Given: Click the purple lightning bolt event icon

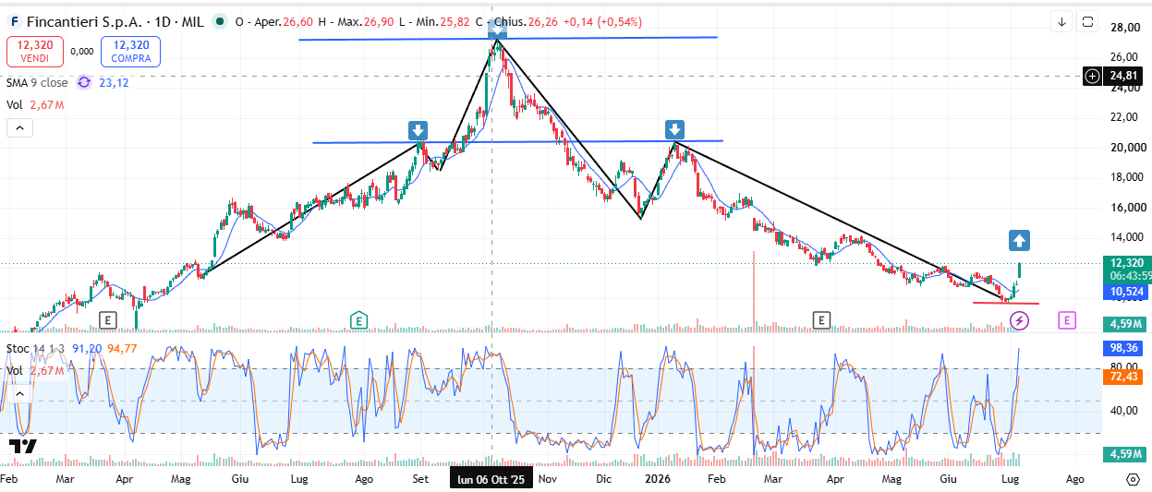Looking at the screenshot, I should [x=1019, y=320].
